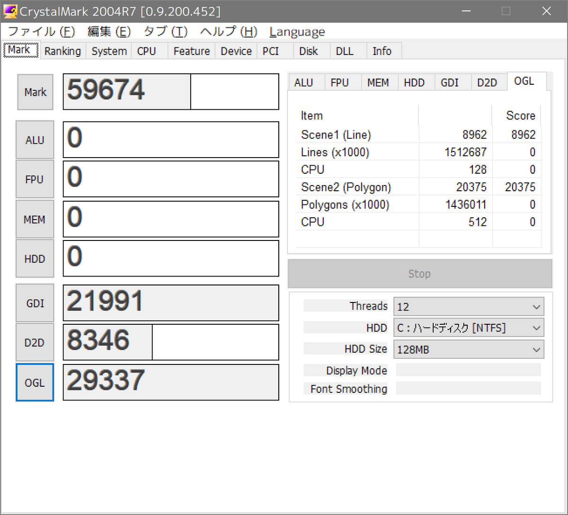
Task: Click the Font Smoothing field
Action: [x=468, y=389]
